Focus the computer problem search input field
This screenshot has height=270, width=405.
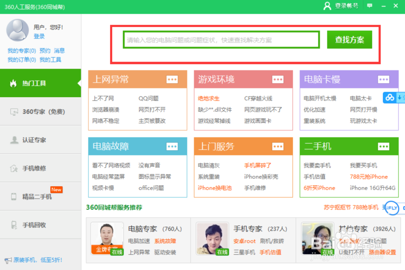(x=222, y=40)
